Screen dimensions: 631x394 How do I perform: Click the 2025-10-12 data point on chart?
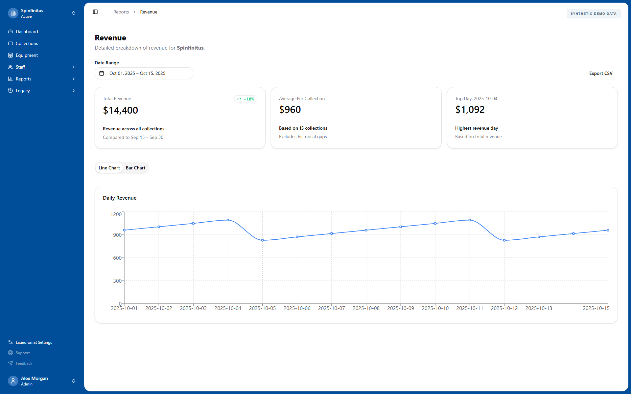[504, 240]
